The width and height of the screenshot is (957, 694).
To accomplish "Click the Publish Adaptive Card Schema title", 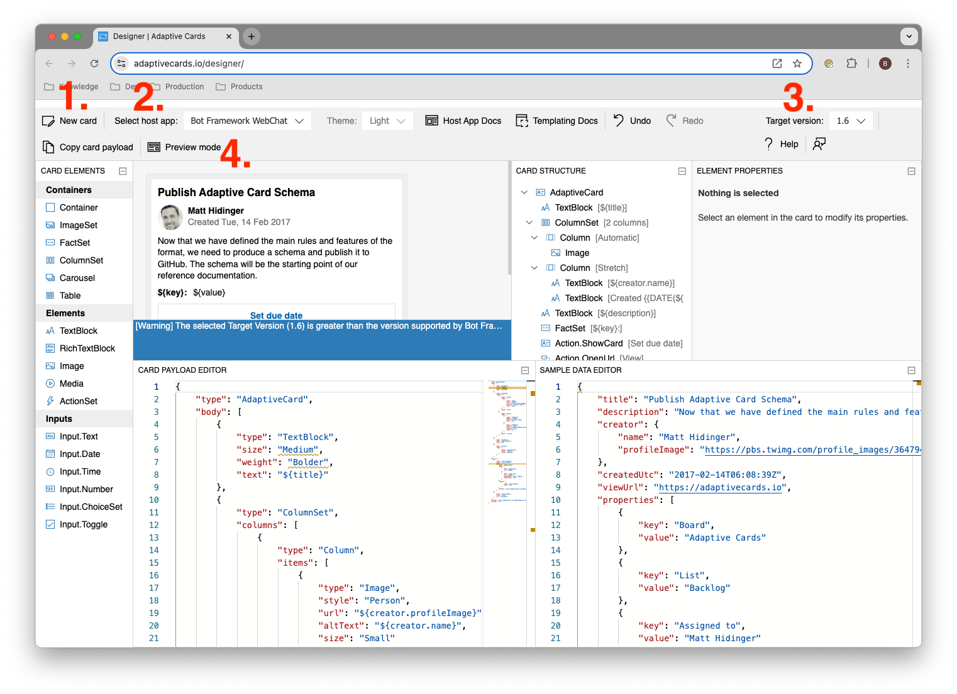I will click(x=236, y=192).
